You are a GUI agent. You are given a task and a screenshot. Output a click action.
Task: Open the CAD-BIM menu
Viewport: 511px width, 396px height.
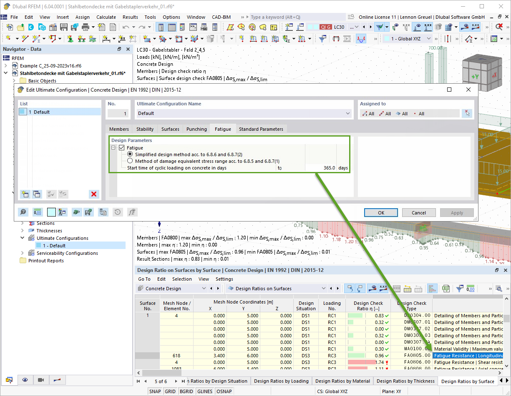point(221,17)
